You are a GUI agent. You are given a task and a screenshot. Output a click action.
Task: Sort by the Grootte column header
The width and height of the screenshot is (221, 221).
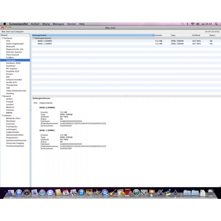[162, 35]
